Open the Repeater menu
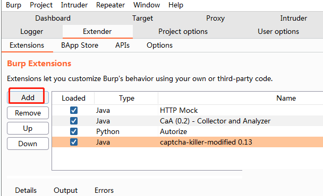323x196 pixels. point(110,5)
